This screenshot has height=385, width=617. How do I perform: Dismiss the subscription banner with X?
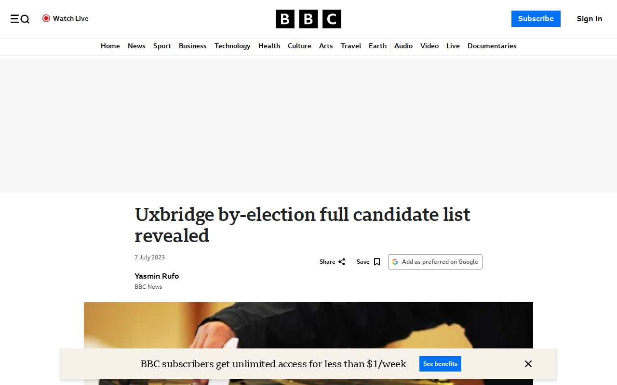(x=528, y=364)
